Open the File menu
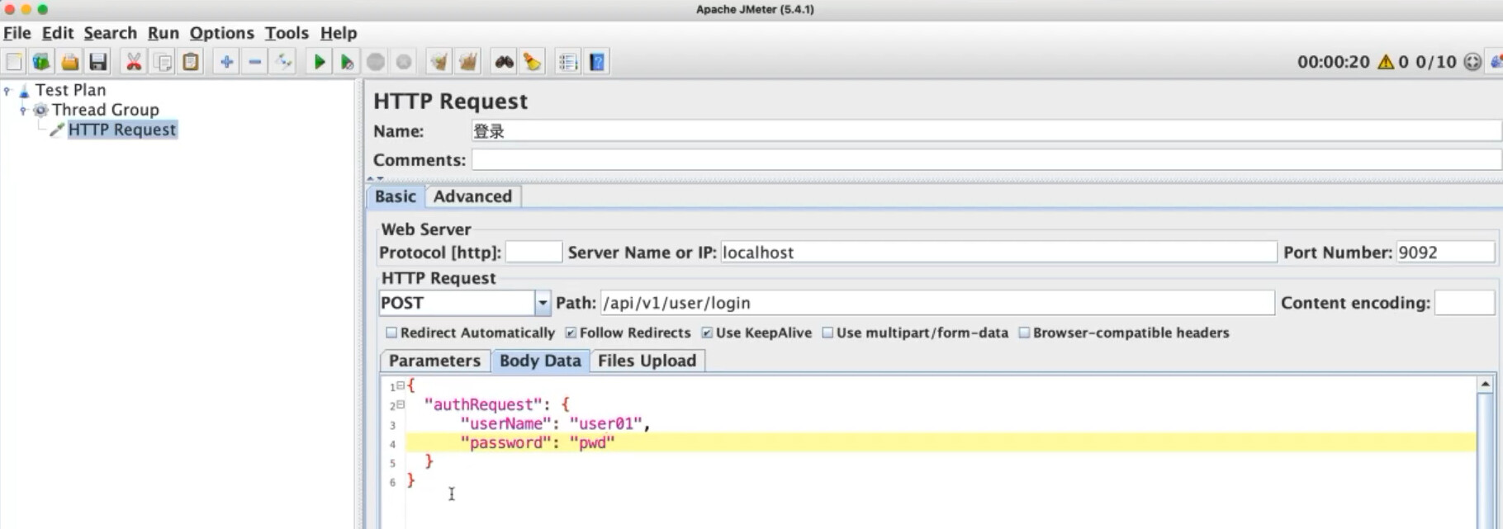This screenshot has height=529, width=1503. pos(17,33)
